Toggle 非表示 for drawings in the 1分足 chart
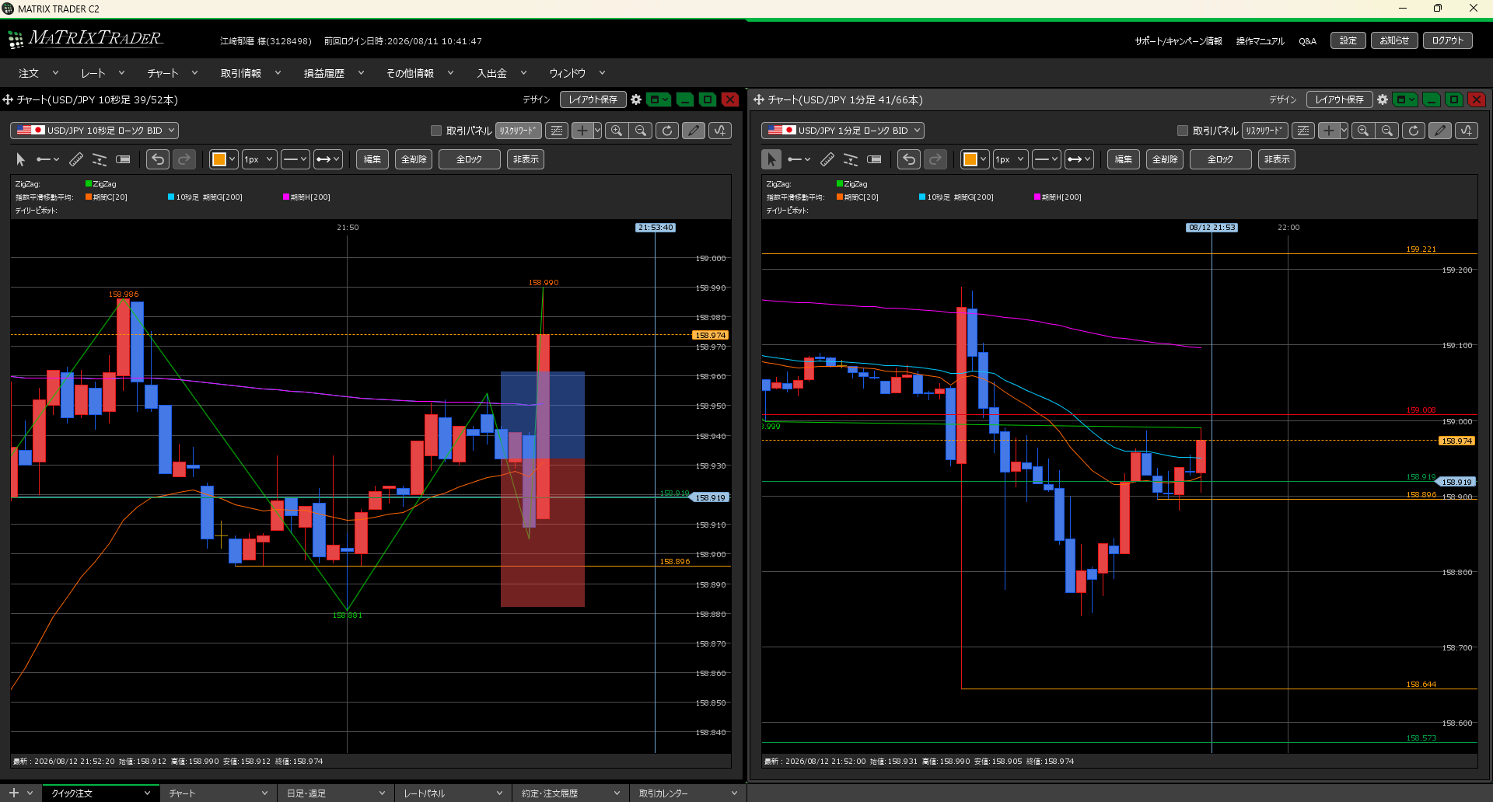Viewport: 1493px width, 802px height. [1277, 159]
